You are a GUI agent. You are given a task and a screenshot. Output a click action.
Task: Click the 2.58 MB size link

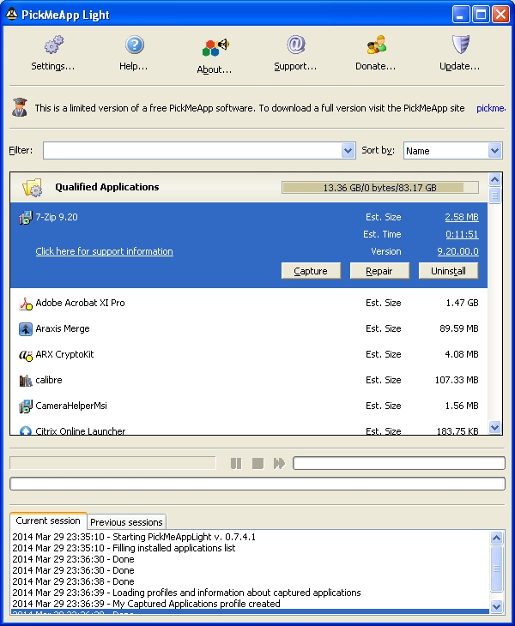coord(462,217)
